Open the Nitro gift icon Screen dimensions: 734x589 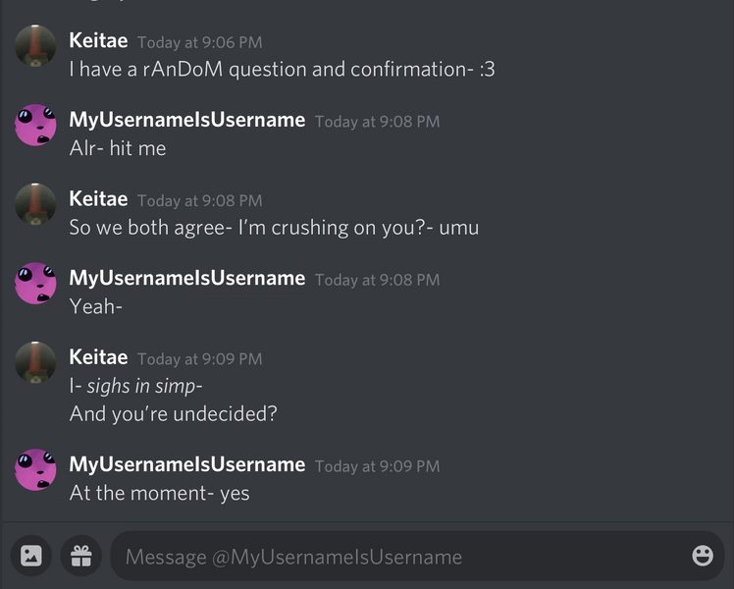coord(80,557)
